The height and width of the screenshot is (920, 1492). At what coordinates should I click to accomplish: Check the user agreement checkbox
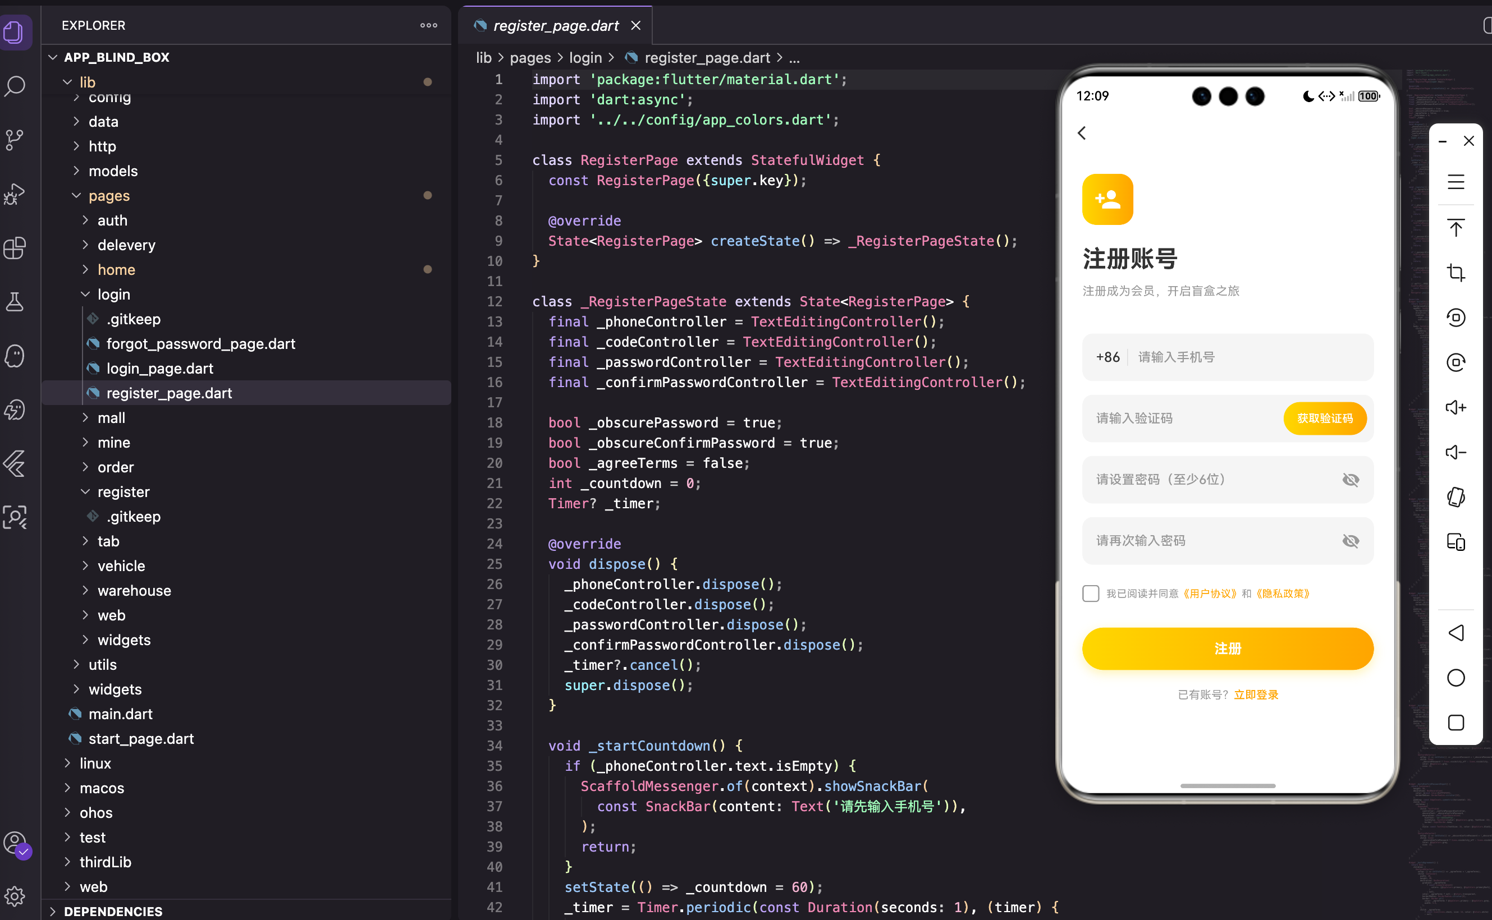(x=1090, y=594)
